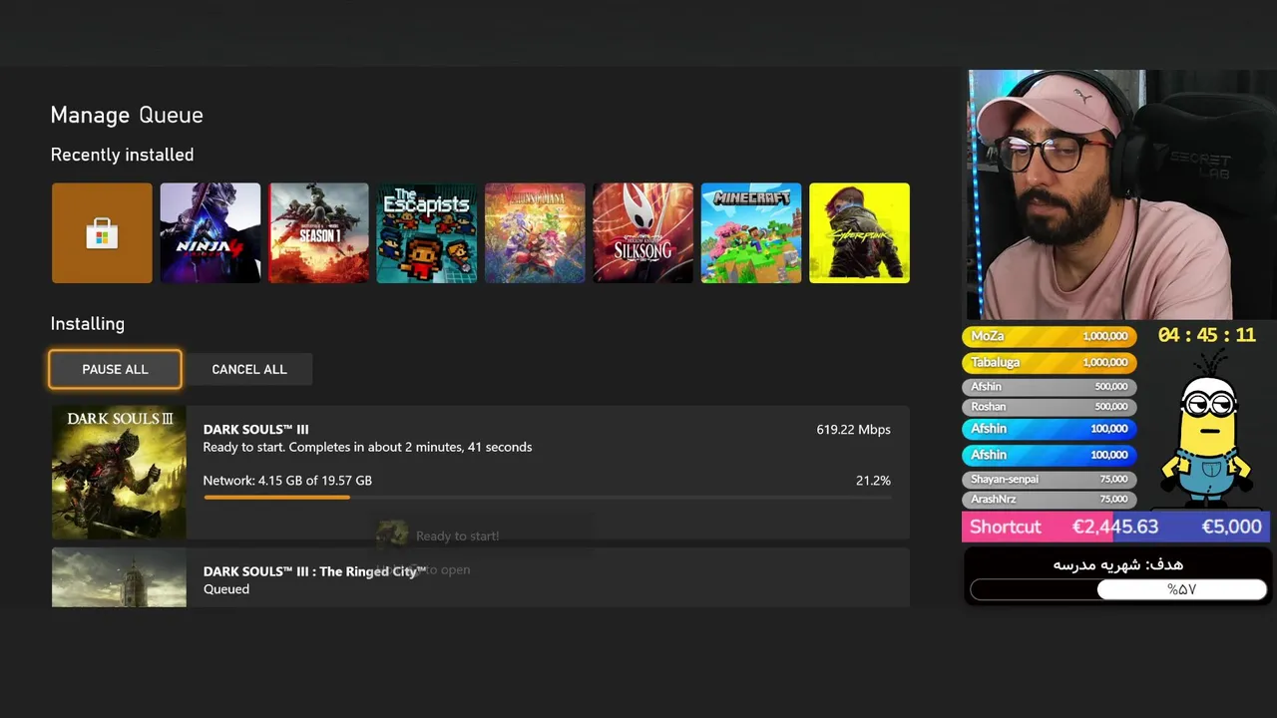Select the colorful anime game tile

click(x=535, y=232)
